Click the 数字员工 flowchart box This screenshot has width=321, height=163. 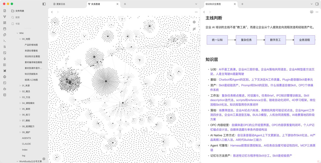click(x=275, y=40)
